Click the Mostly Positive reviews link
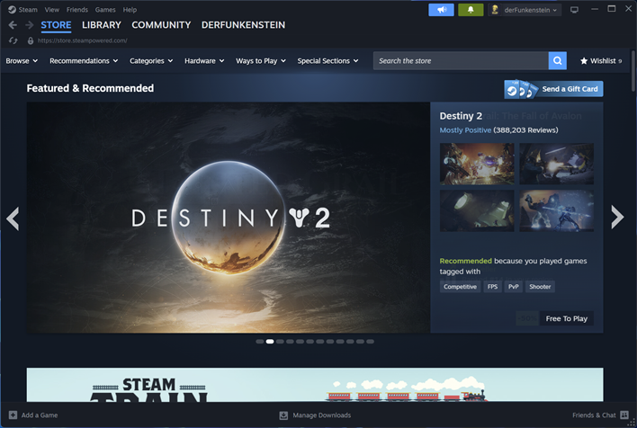Viewport: 637px width, 428px height. coord(465,130)
